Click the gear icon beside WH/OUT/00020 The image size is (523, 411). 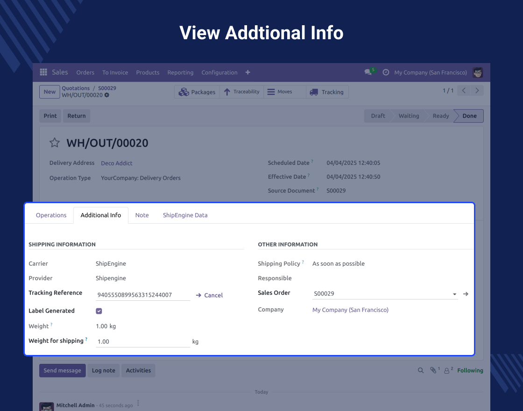(107, 95)
